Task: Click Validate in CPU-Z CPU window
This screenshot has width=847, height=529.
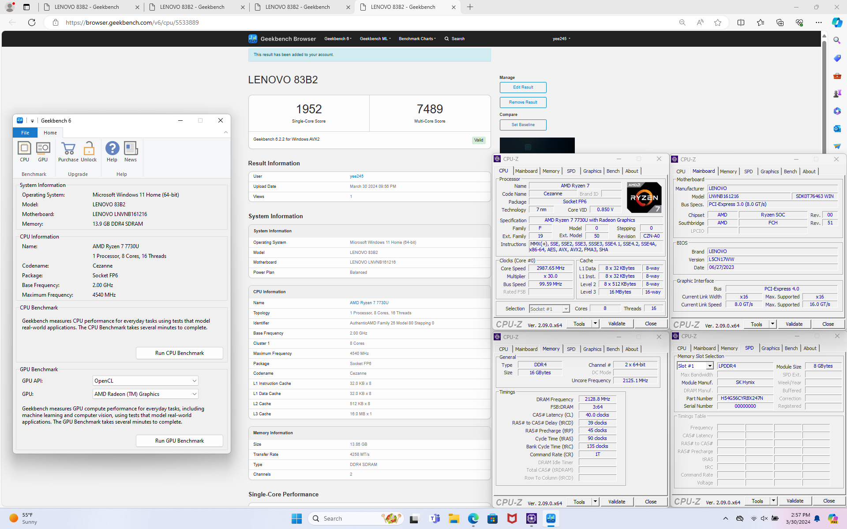Action: tap(617, 324)
